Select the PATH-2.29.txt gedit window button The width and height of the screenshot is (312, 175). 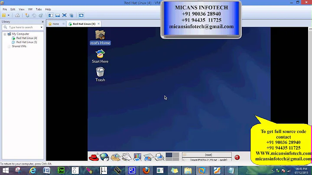(x=207, y=159)
